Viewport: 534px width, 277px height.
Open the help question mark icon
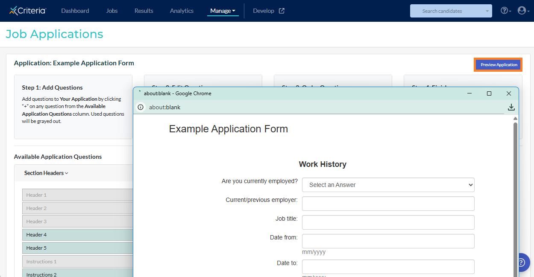[x=504, y=11]
